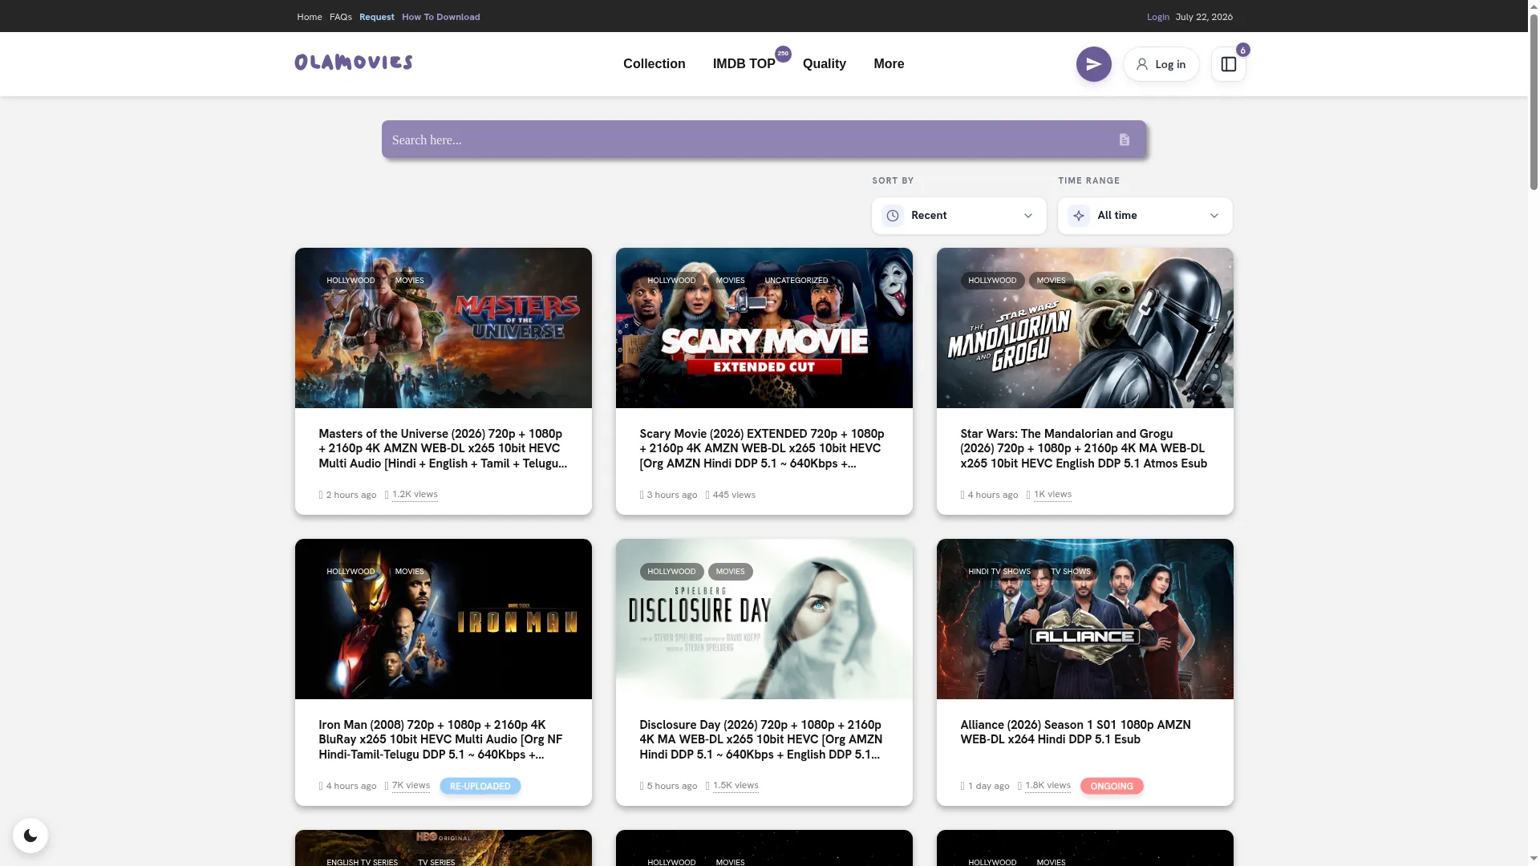Toggle dark mode moon button
1540x866 pixels.
[30, 836]
